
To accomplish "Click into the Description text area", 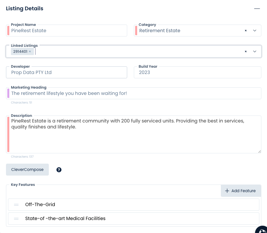I will pos(134,134).
